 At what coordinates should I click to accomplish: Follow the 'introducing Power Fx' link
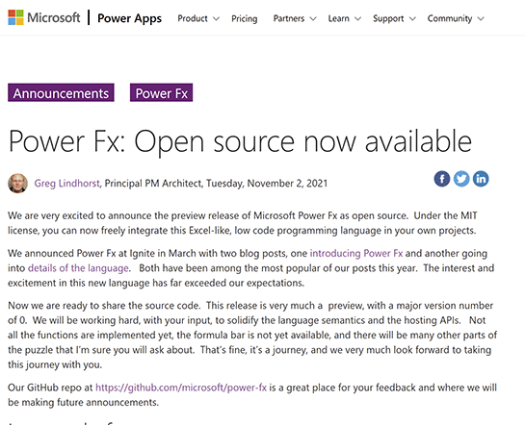coord(356,253)
